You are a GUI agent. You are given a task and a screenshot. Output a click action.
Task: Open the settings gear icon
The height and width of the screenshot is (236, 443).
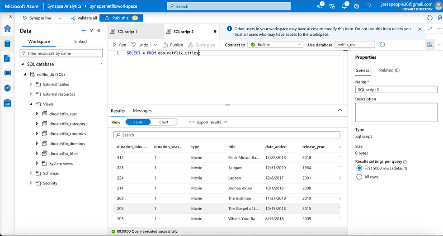coord(357,6)
